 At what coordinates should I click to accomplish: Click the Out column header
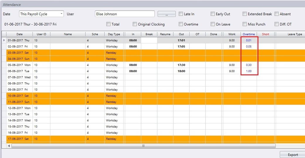pyautogui.click(x=181, y=34)
